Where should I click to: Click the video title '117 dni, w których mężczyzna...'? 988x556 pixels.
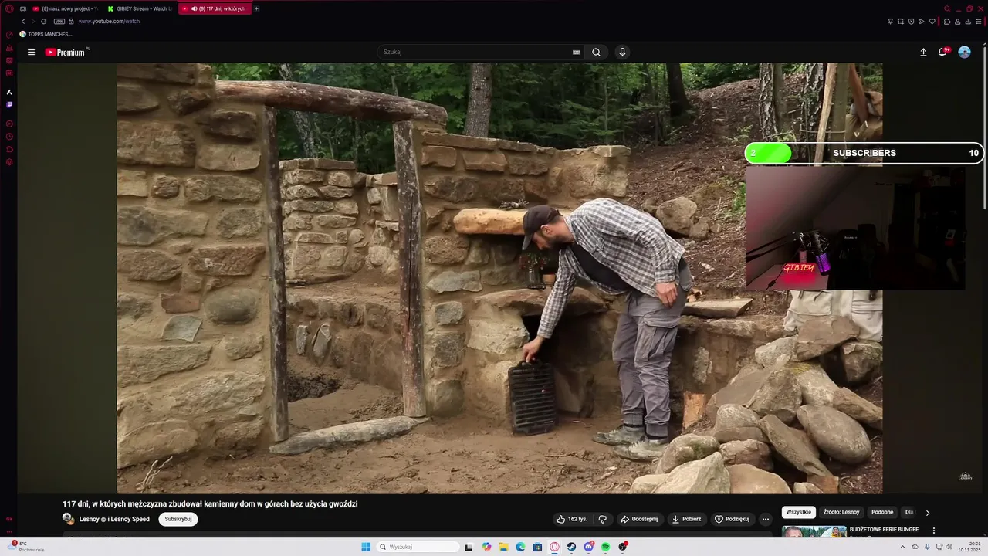[x=210, y=503]
